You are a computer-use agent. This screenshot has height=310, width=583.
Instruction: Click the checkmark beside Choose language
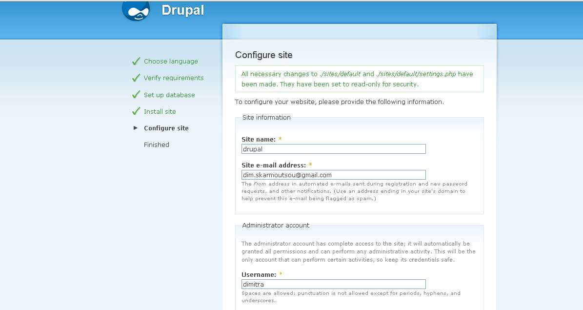(x=136, y=62)
